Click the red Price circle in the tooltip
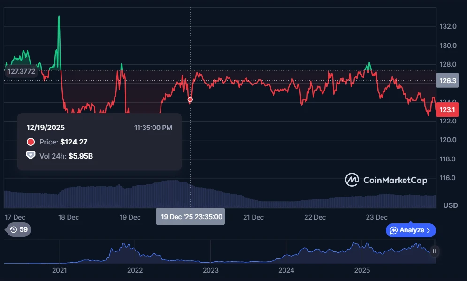The width and height of the screenshot is (467, 281). point(31,142)
